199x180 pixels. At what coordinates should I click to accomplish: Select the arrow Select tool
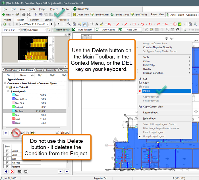pos(59,24)
